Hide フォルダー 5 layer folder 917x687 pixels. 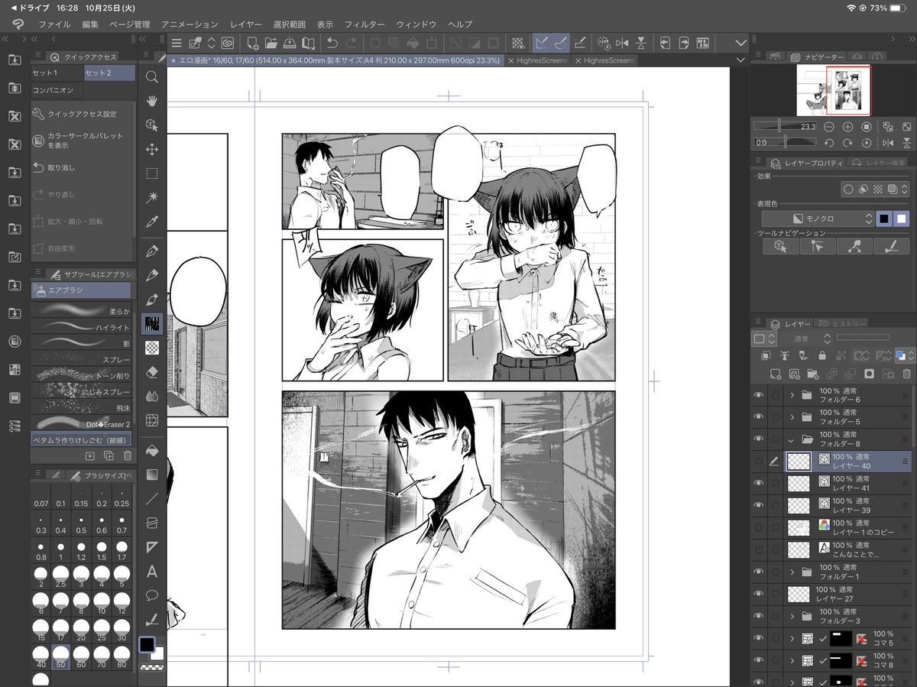[759, 417]
